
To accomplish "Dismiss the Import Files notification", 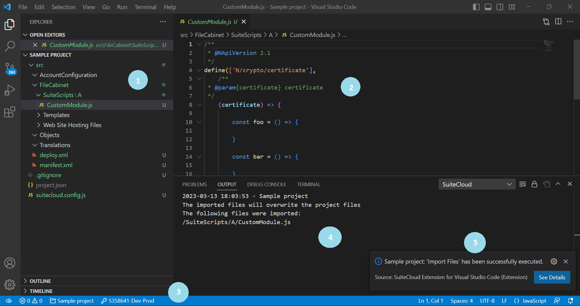I will click(x=566, y=261).
